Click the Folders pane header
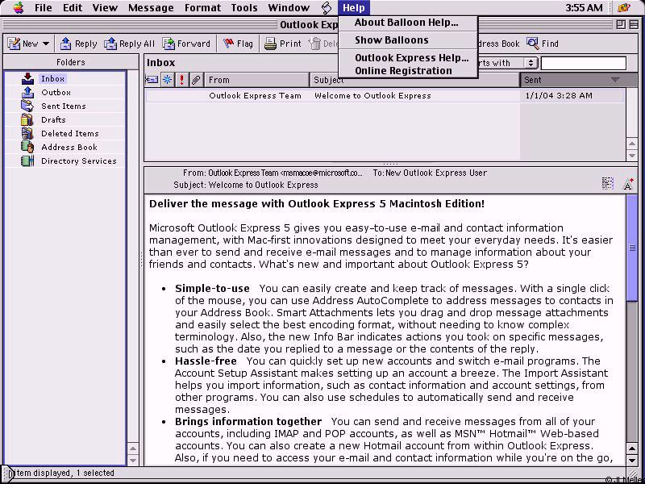645x484 pixels. pos(71,62)
